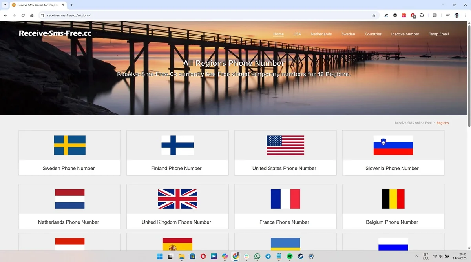Click the Receive-Sms-Free.cc site logo
The height and width of the screenshot is (262, 471).
pyautogui.click(x=55, y=33)
